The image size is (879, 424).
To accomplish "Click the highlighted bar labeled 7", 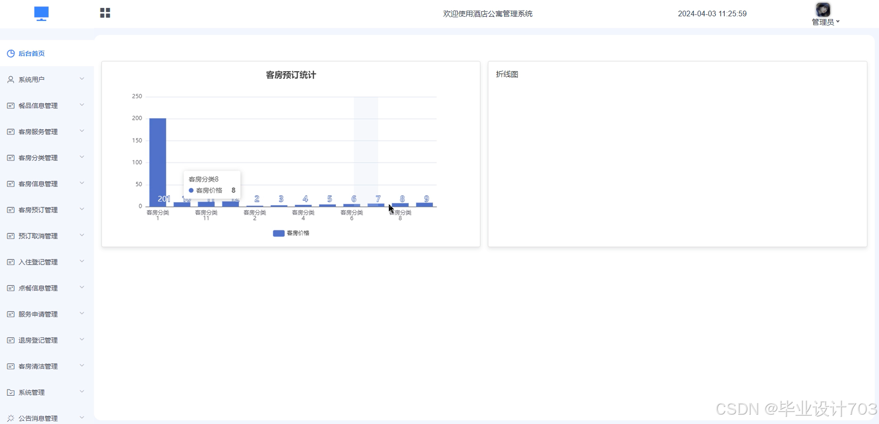I will tap(376, 205).
